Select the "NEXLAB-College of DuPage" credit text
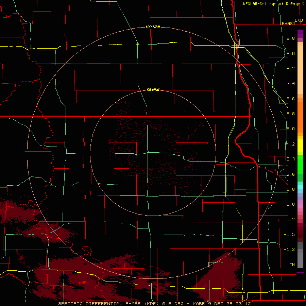Viewport: 306px width, 306px height. click(271, 4)
